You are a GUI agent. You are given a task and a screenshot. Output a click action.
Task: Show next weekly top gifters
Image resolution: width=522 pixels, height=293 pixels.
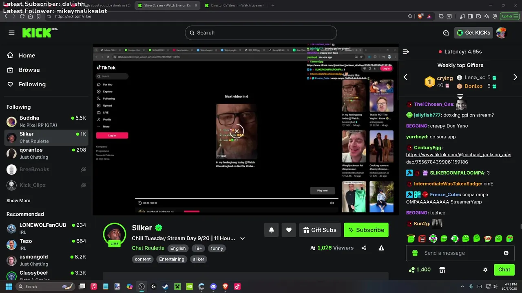tap(515, 77)
